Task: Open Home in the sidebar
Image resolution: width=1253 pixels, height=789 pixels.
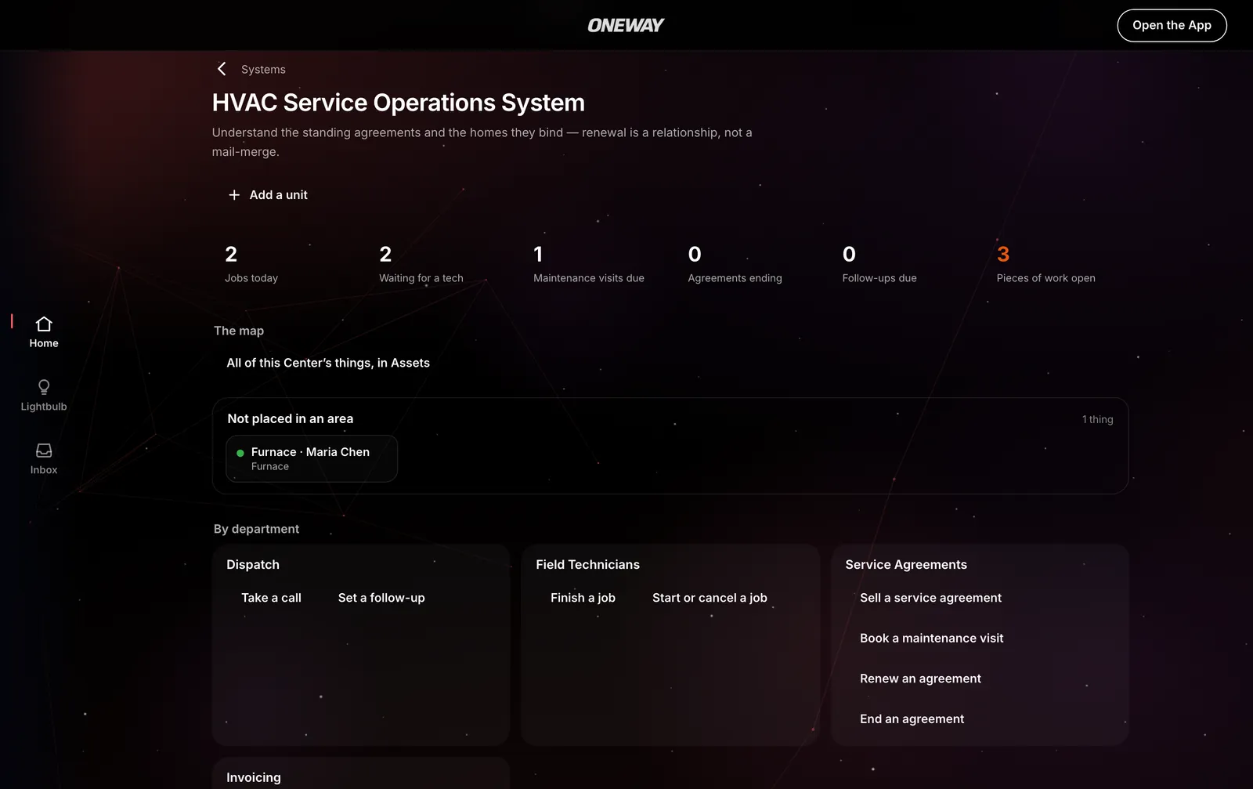Action: click(x=44, y=332)
